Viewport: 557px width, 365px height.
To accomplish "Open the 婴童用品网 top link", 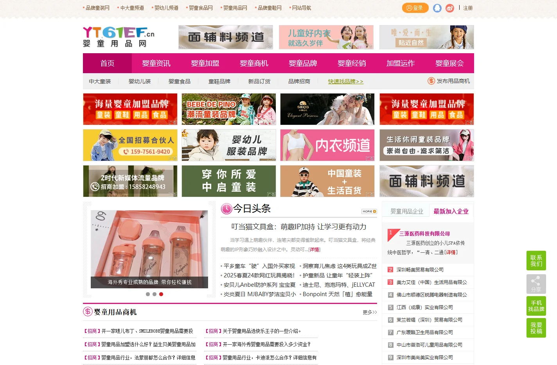I will click(x=235, y=8).
